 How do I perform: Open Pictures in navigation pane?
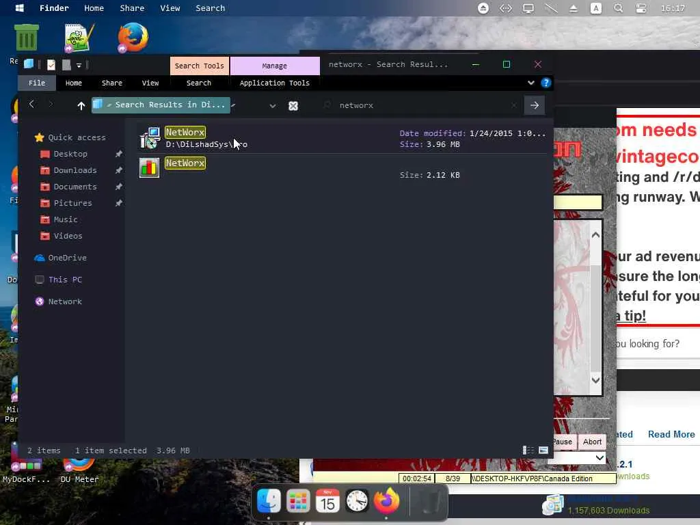72,203
